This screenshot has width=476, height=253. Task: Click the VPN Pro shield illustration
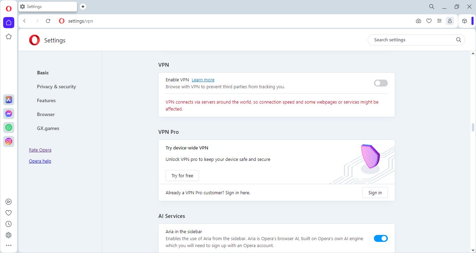tap(370, 159)
